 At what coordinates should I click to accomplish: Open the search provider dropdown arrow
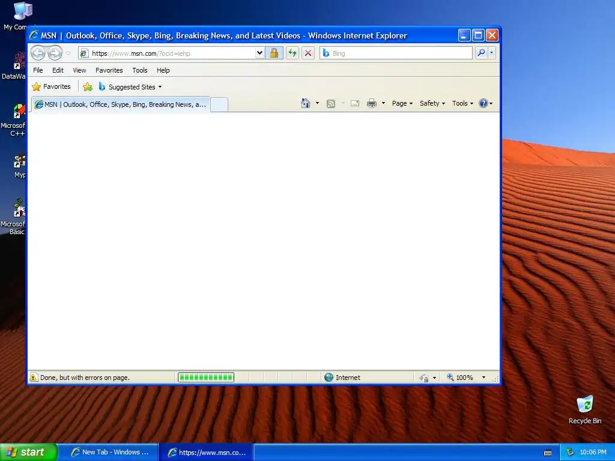coord(491,53)
